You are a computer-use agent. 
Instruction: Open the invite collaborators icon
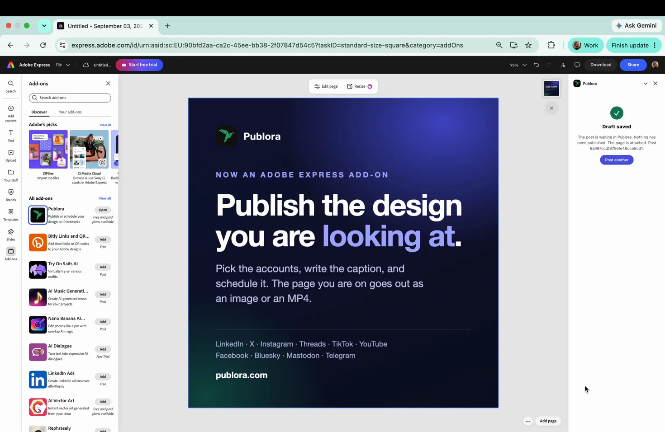[563, 65]
